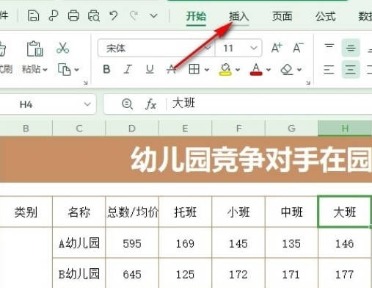The width and height of the screenshot is (372, 288).
Task: Click the 宋体 font name box
Action: [x=156, y=48]
